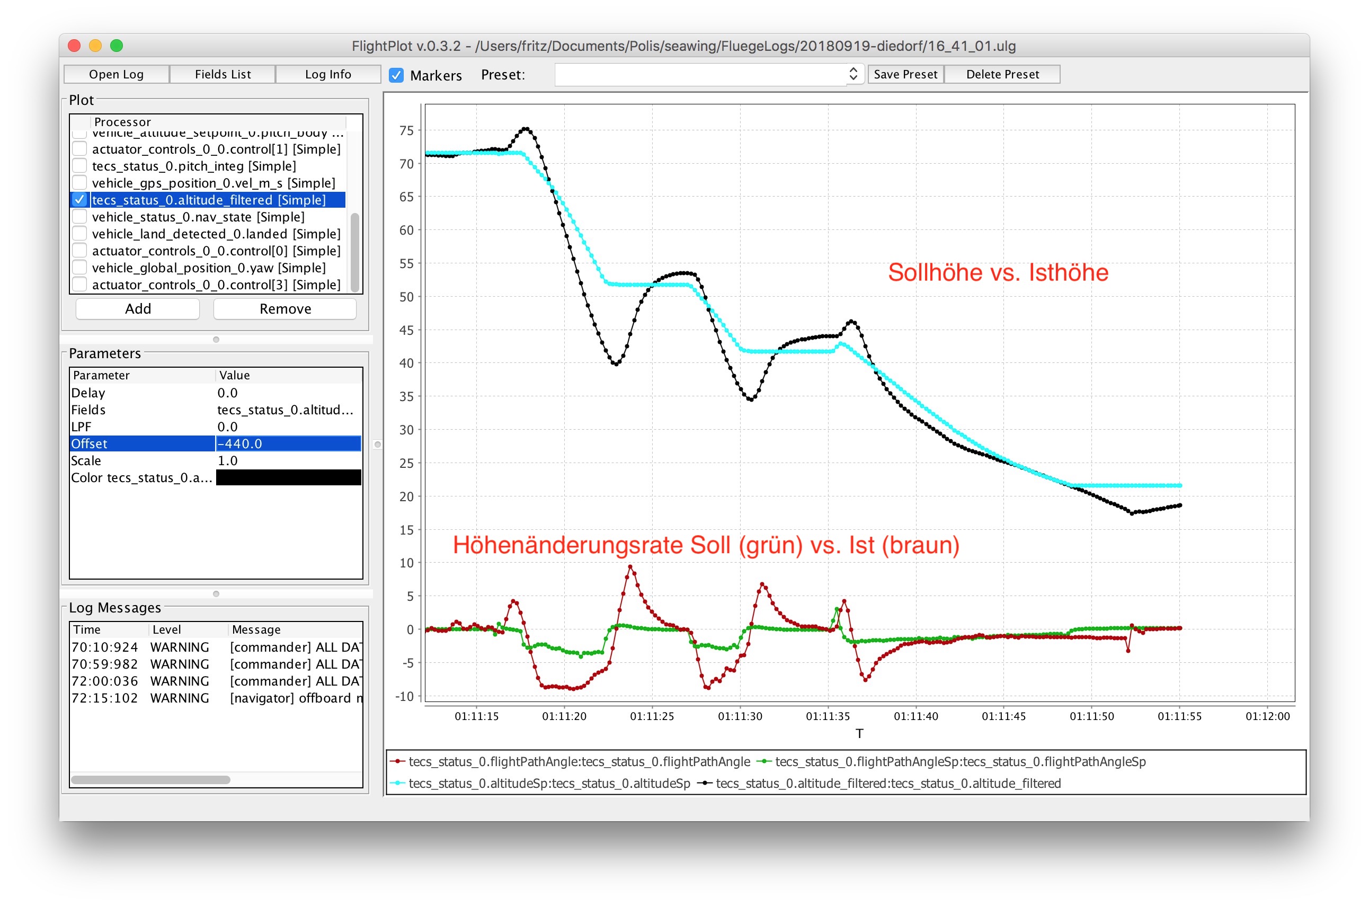Select actuator_controls_0_0.control[3] list item
The width and height of the screenshot is (1369, 906).
pyautogui.click(x=216, y=285)
